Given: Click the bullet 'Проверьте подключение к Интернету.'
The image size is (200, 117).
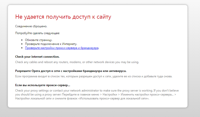Looking at the screenshot, I should [x=51, y=44].
